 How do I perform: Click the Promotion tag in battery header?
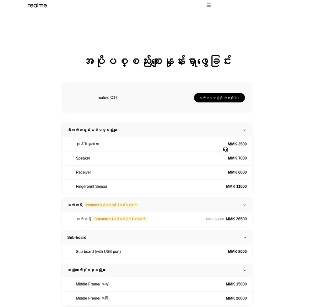111,205
